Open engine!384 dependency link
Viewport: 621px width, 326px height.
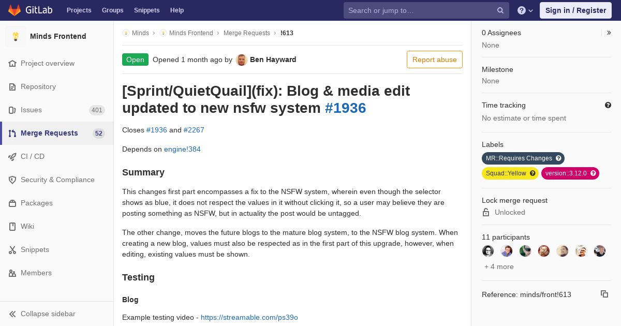(182, 149)
